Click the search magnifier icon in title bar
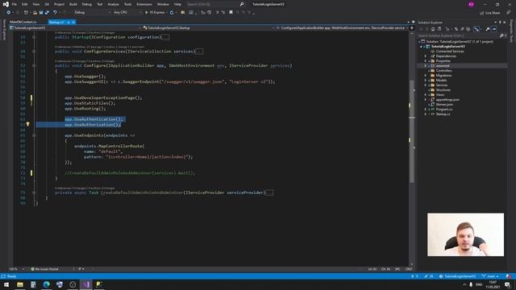This screenshot has width=516, height=290. (242, 4)
